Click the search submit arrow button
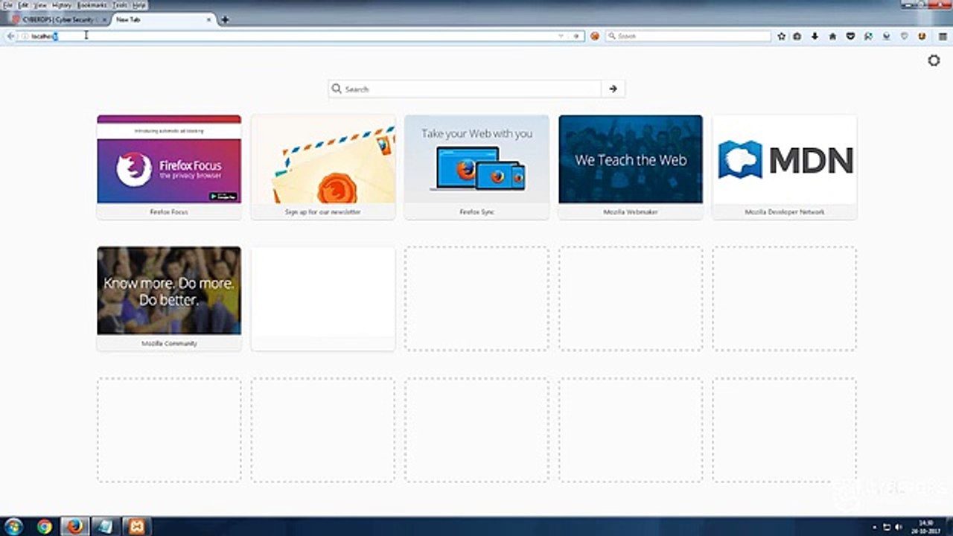953x536 pixels. pos(613,89)
